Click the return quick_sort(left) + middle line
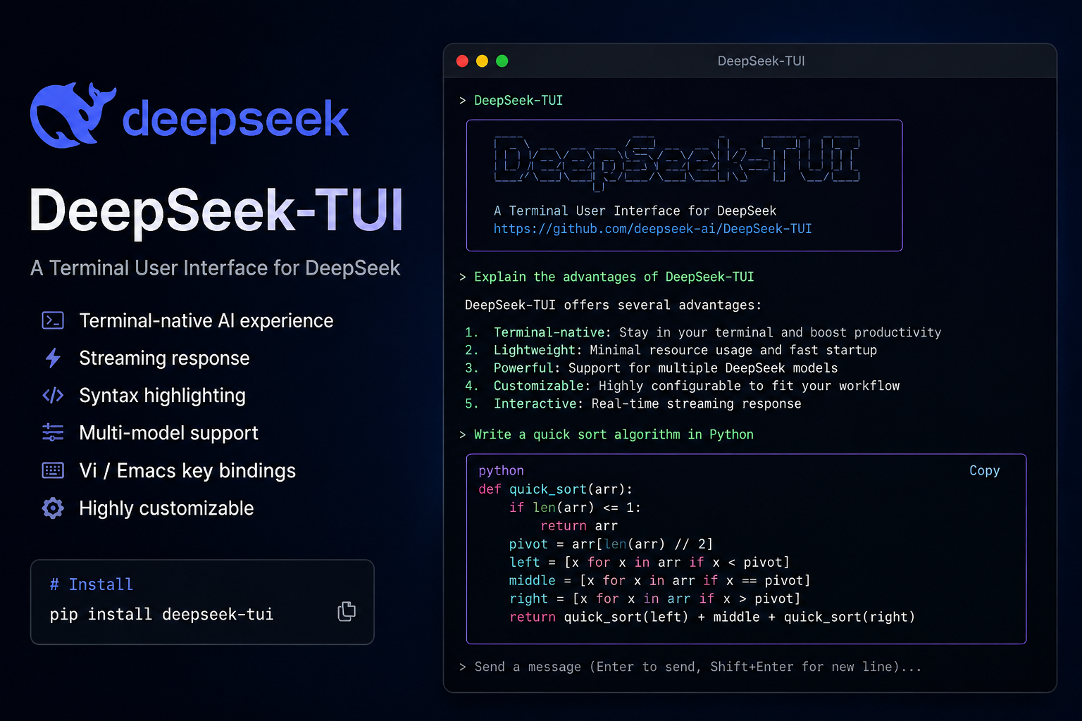Viewport: 1082px width, 721px height. 711,617
